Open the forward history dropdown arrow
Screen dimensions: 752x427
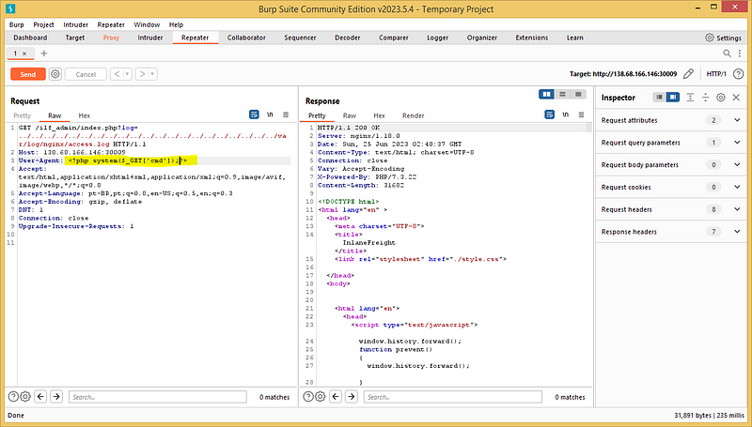coord(152,74)
